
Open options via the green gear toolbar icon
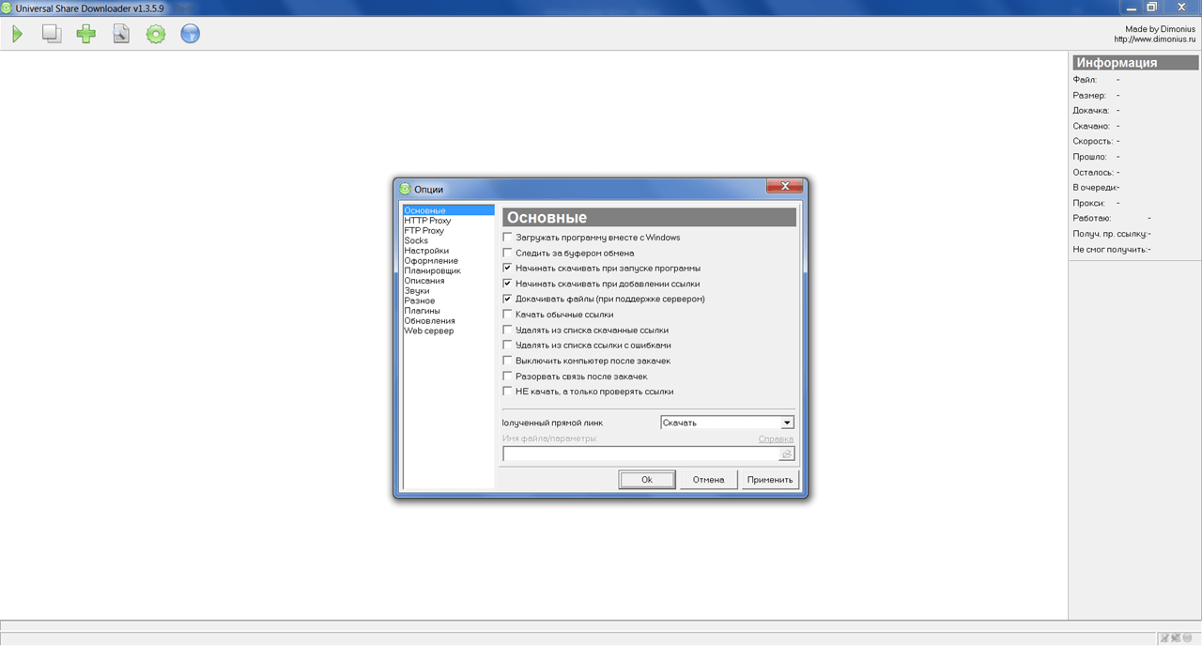click(x=156, y=35)
